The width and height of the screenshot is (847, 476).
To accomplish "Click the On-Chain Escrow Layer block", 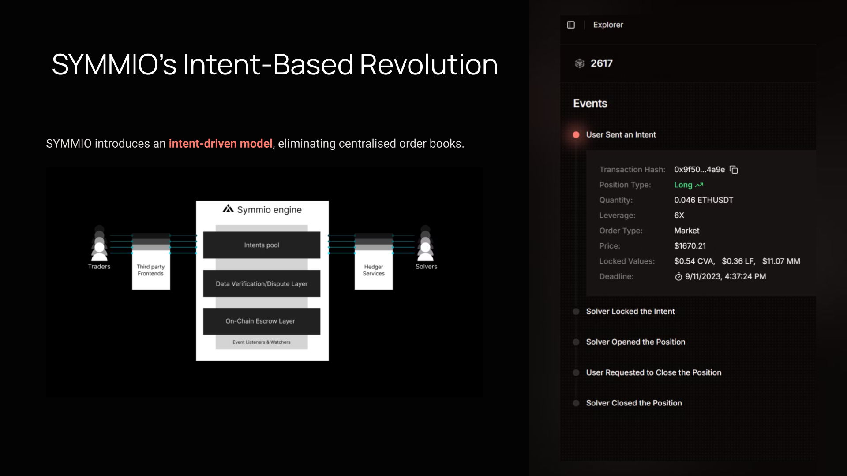I will (x=262, y=321).
